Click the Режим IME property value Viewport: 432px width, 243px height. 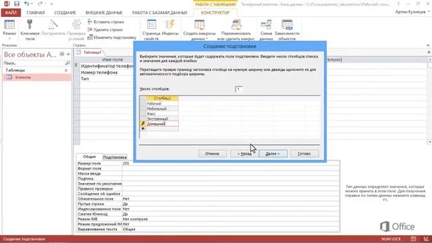[x=231, y=219]
